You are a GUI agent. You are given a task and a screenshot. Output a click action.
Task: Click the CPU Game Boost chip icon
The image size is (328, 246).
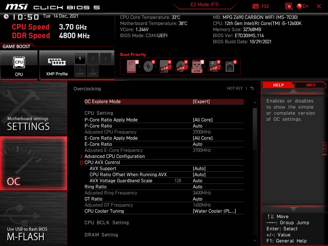19,62
